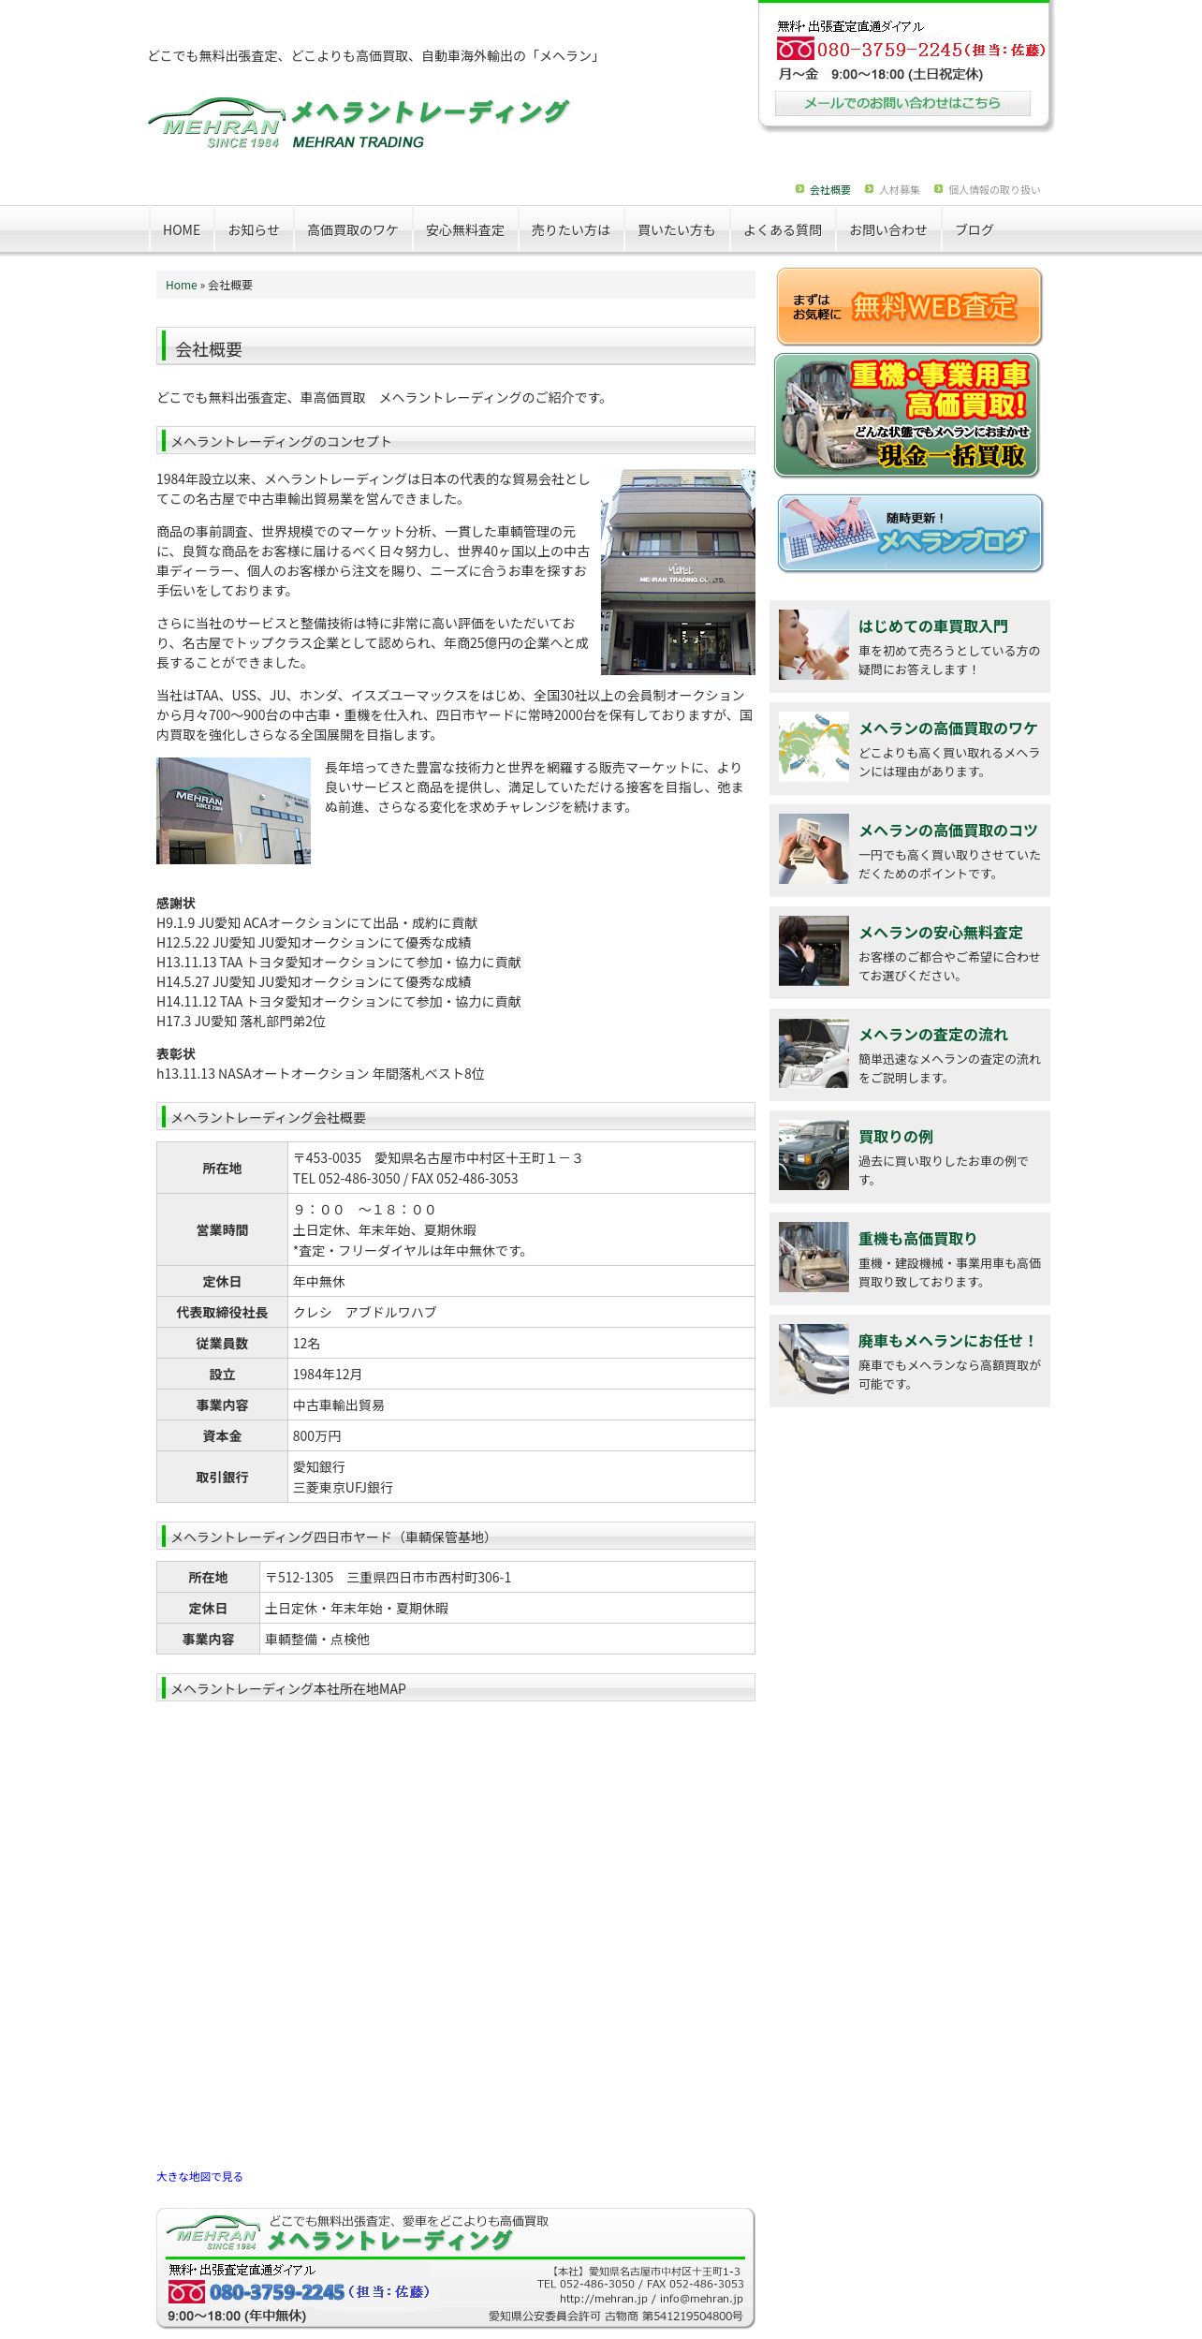This screenshot has width=1202, height=2339.
Task: Open 買いたい方も navigation item
Action: coord(677,229)
